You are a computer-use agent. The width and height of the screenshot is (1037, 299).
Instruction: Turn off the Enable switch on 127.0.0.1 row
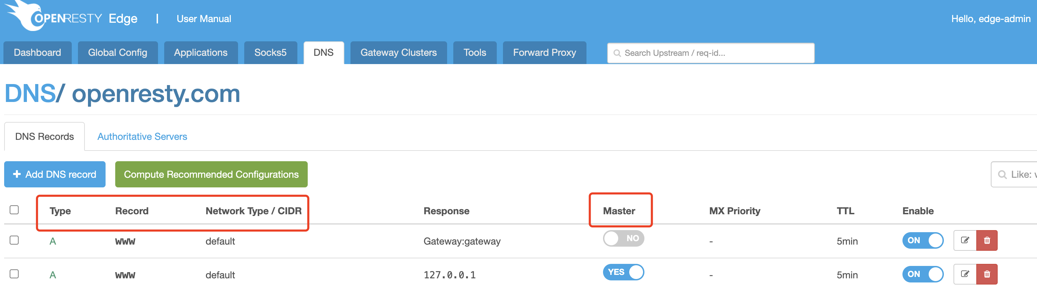(x=923, y=274)
